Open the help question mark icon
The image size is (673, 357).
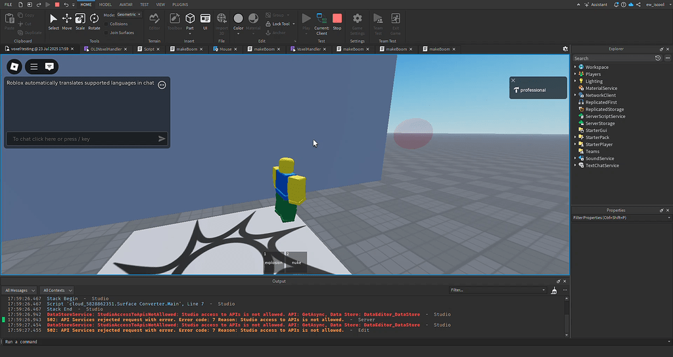click(x=623, y=5)
